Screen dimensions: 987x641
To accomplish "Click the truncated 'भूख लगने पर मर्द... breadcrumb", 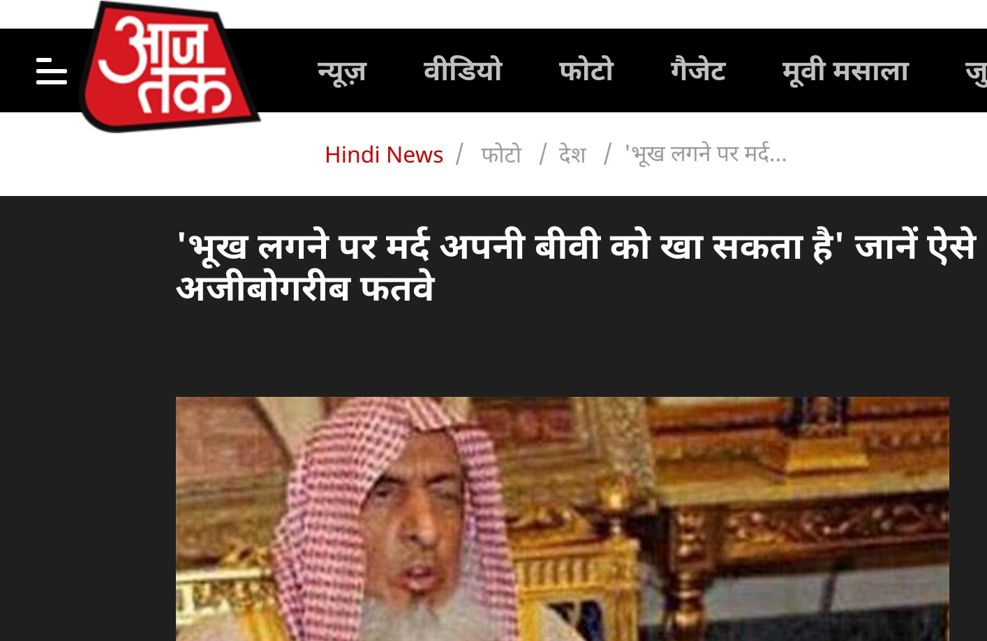I will pos(706,153).
